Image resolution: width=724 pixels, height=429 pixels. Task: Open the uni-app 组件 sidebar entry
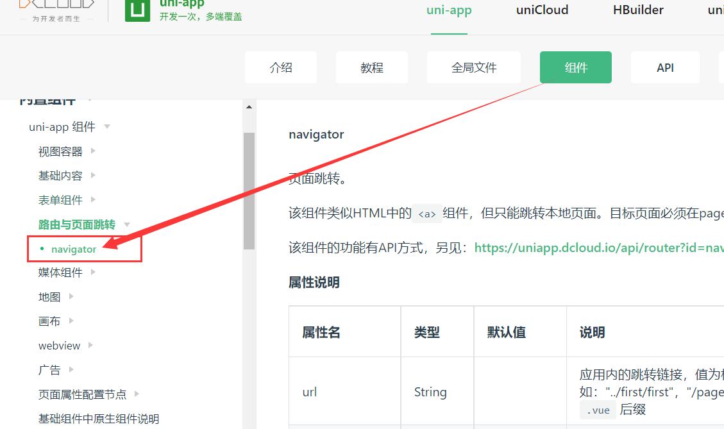pos(62,126)
